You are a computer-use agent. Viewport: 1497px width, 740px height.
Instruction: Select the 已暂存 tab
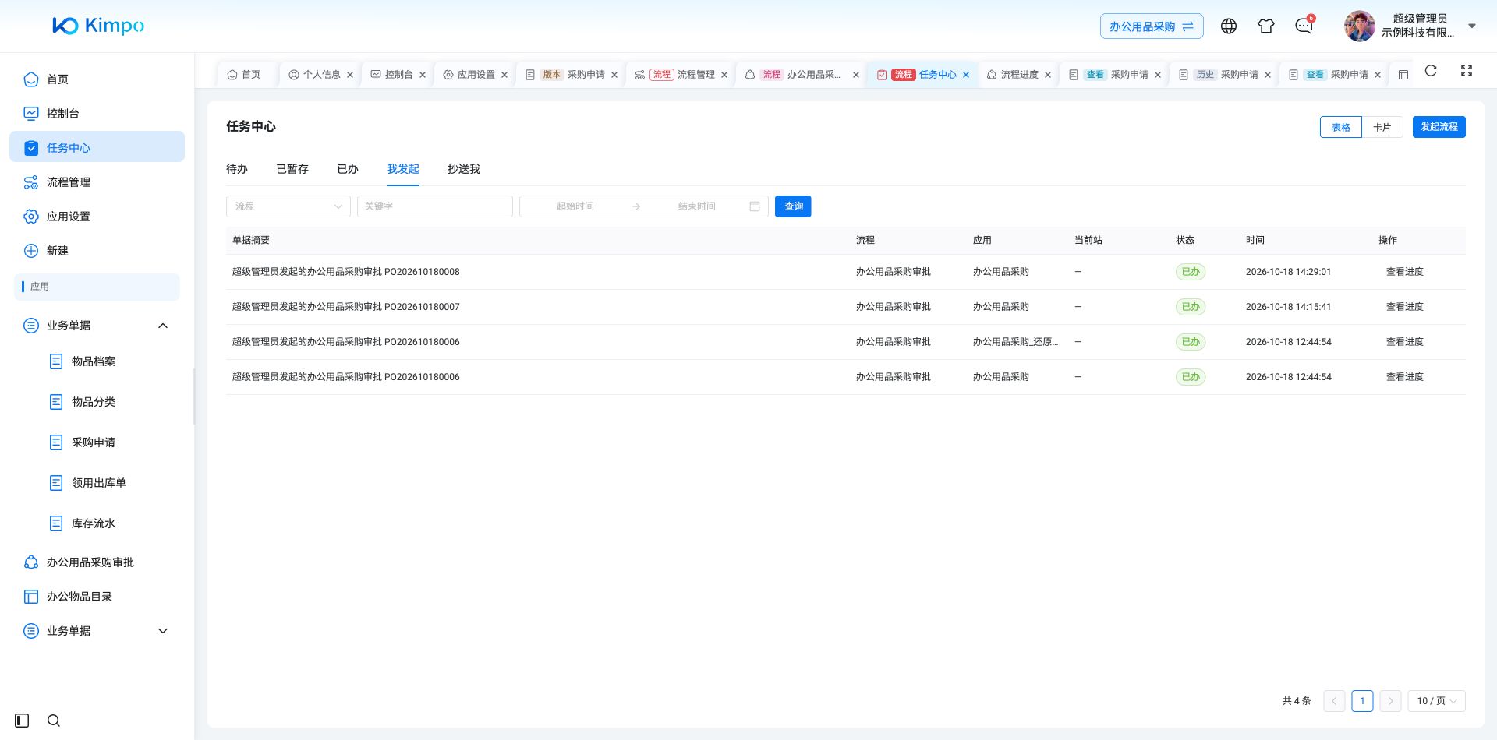click(x=292, y=169)
